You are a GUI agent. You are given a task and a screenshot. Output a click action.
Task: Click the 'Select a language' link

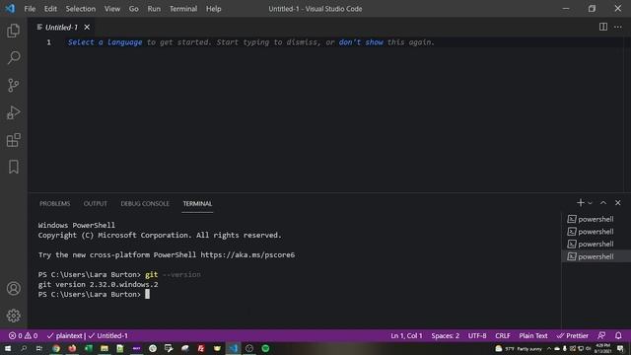pyautogui.click(x=105, y=42)
